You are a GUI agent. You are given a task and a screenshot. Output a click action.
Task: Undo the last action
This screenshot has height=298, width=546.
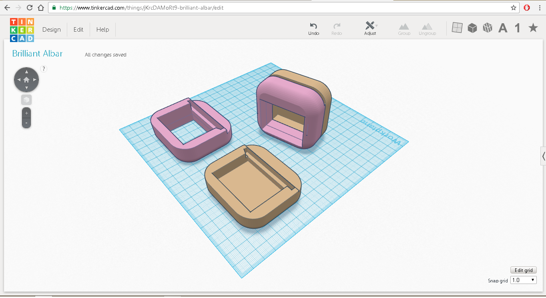tap(314, 29)
